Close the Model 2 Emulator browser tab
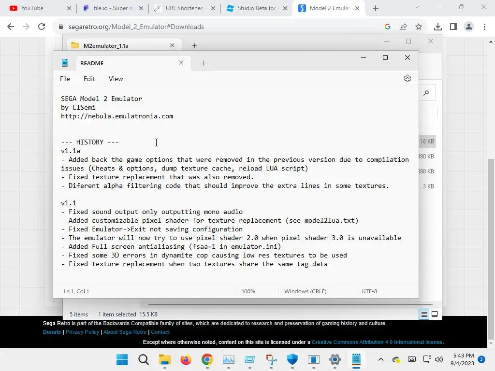The width and height of the screenshot is (495, 371). point(357,8)
